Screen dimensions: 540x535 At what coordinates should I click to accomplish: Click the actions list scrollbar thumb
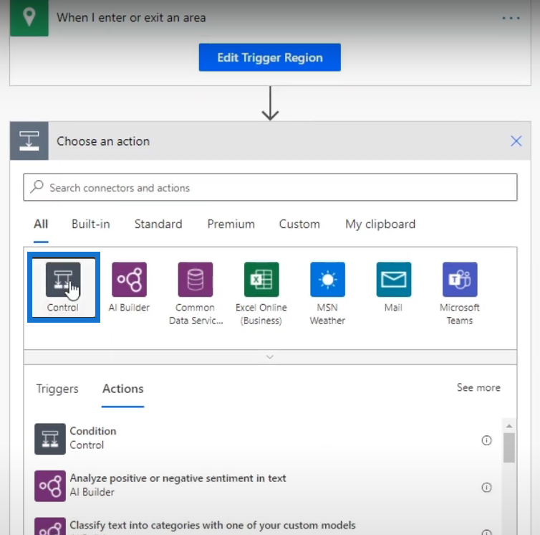509,448
